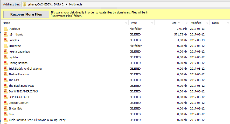Expand the address bar path arrow

pos(66,4)
